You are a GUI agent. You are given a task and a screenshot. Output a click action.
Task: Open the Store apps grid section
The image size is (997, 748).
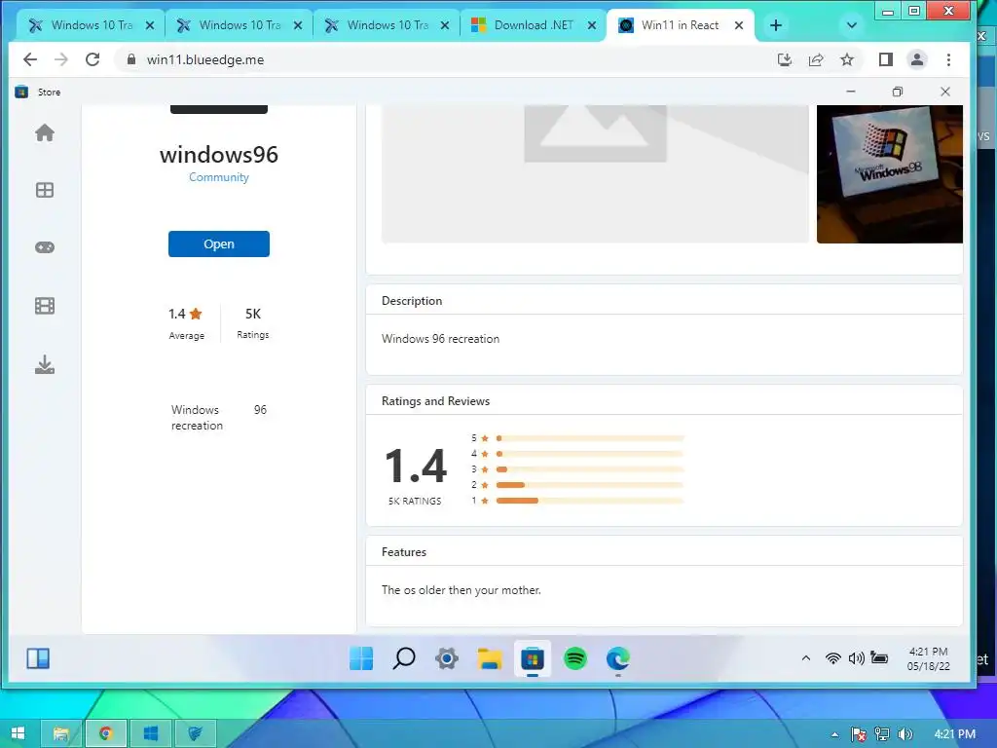click(x=45, y=190)
